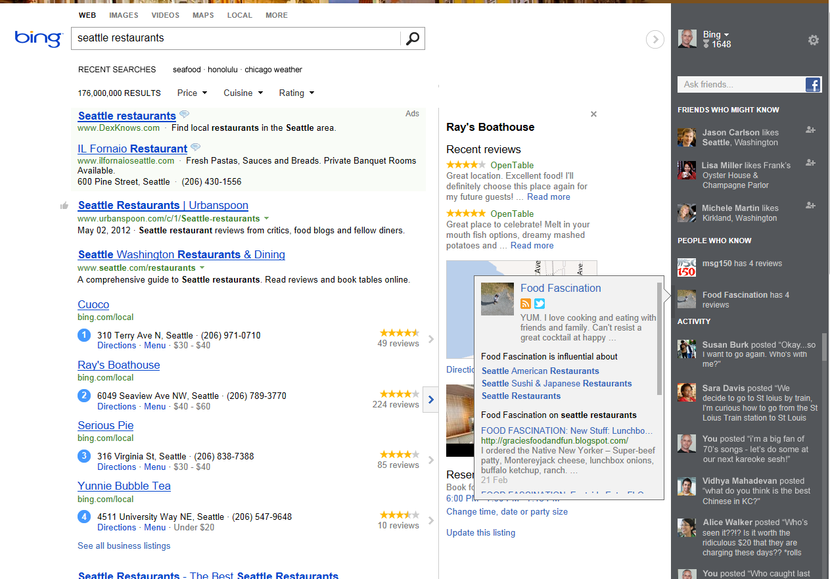The image size is (830, 579).
Task: Click the highlighted arrow for Ray's Boathouse listing
Action: click(x=430, y=399)
